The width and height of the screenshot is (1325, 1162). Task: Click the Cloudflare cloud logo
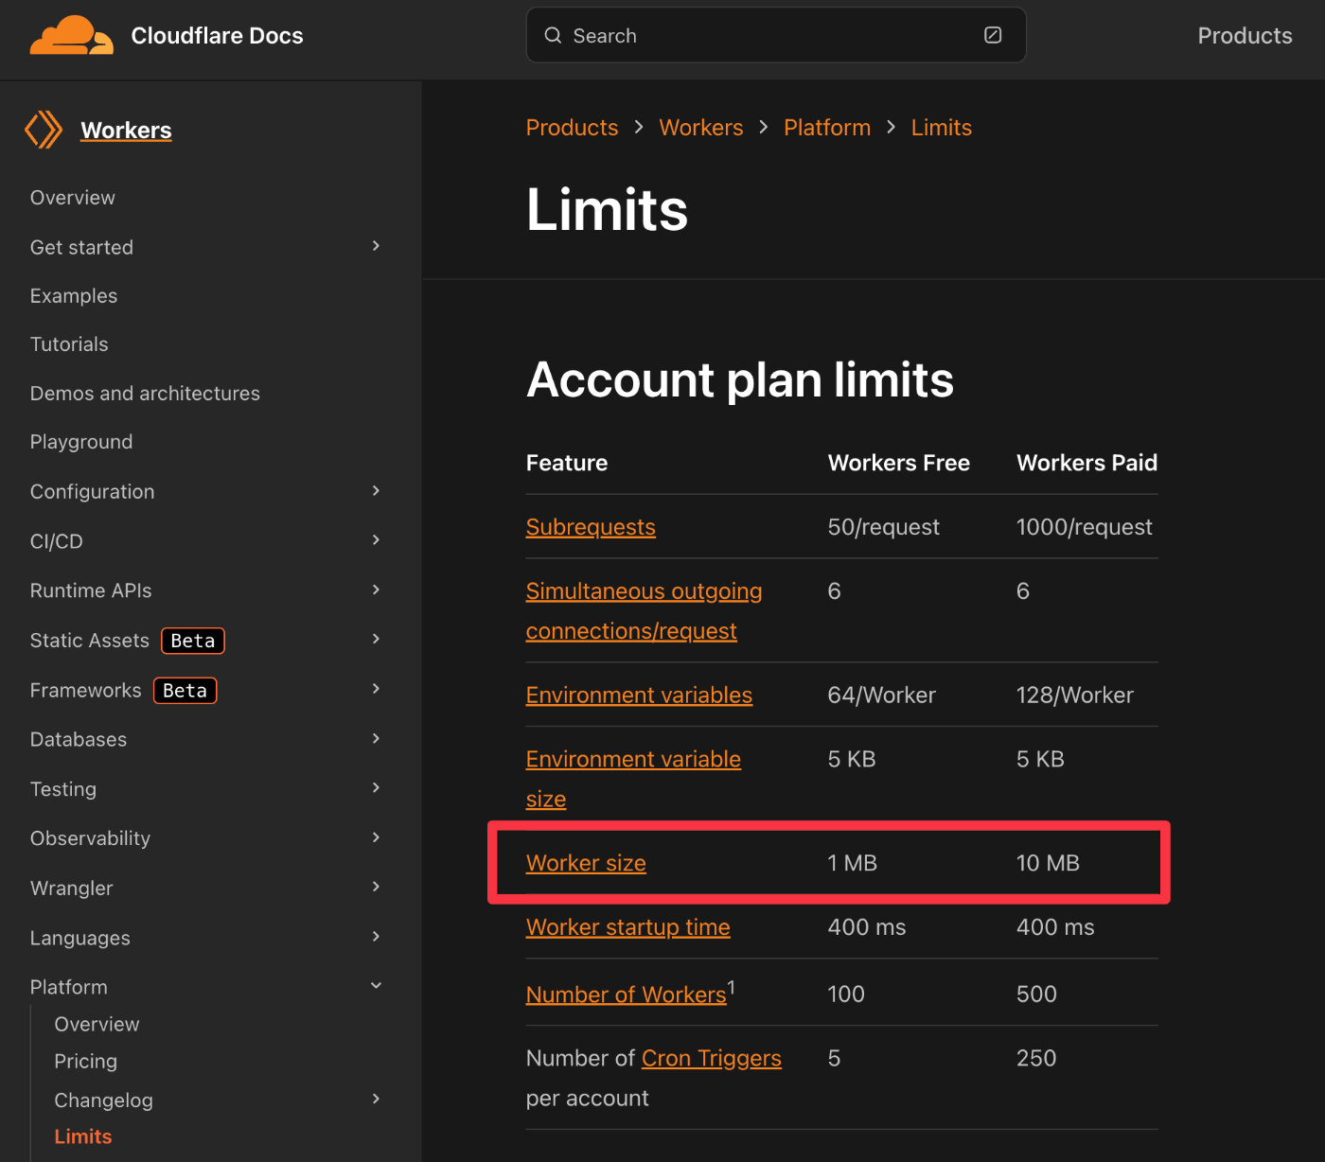click(71, 35)
